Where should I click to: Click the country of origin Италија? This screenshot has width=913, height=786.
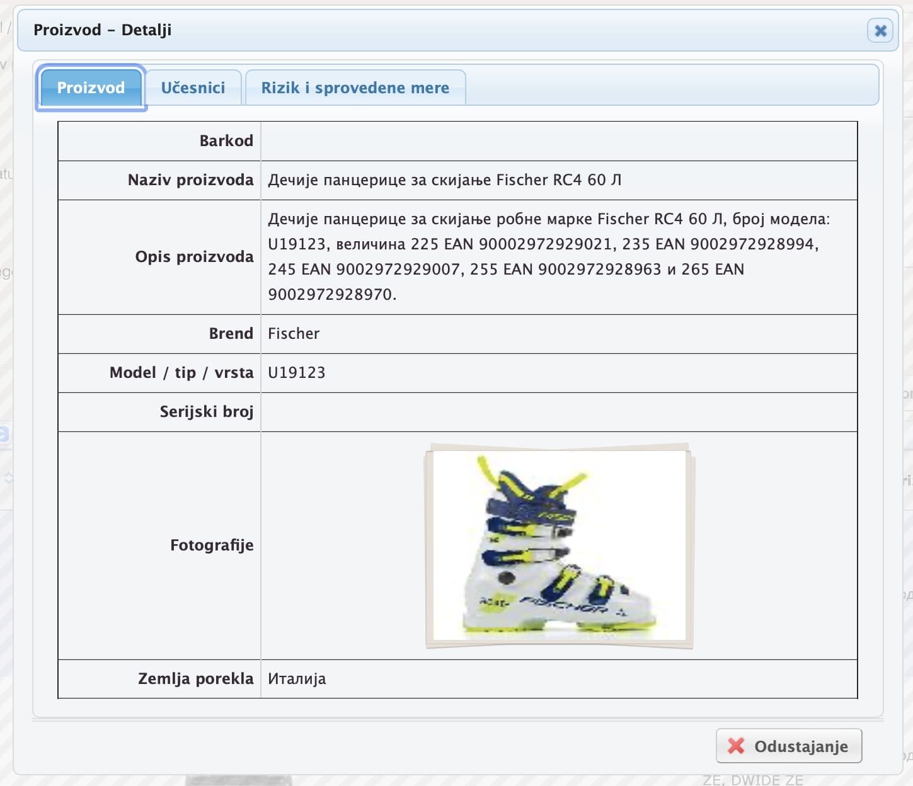[297, 679]
